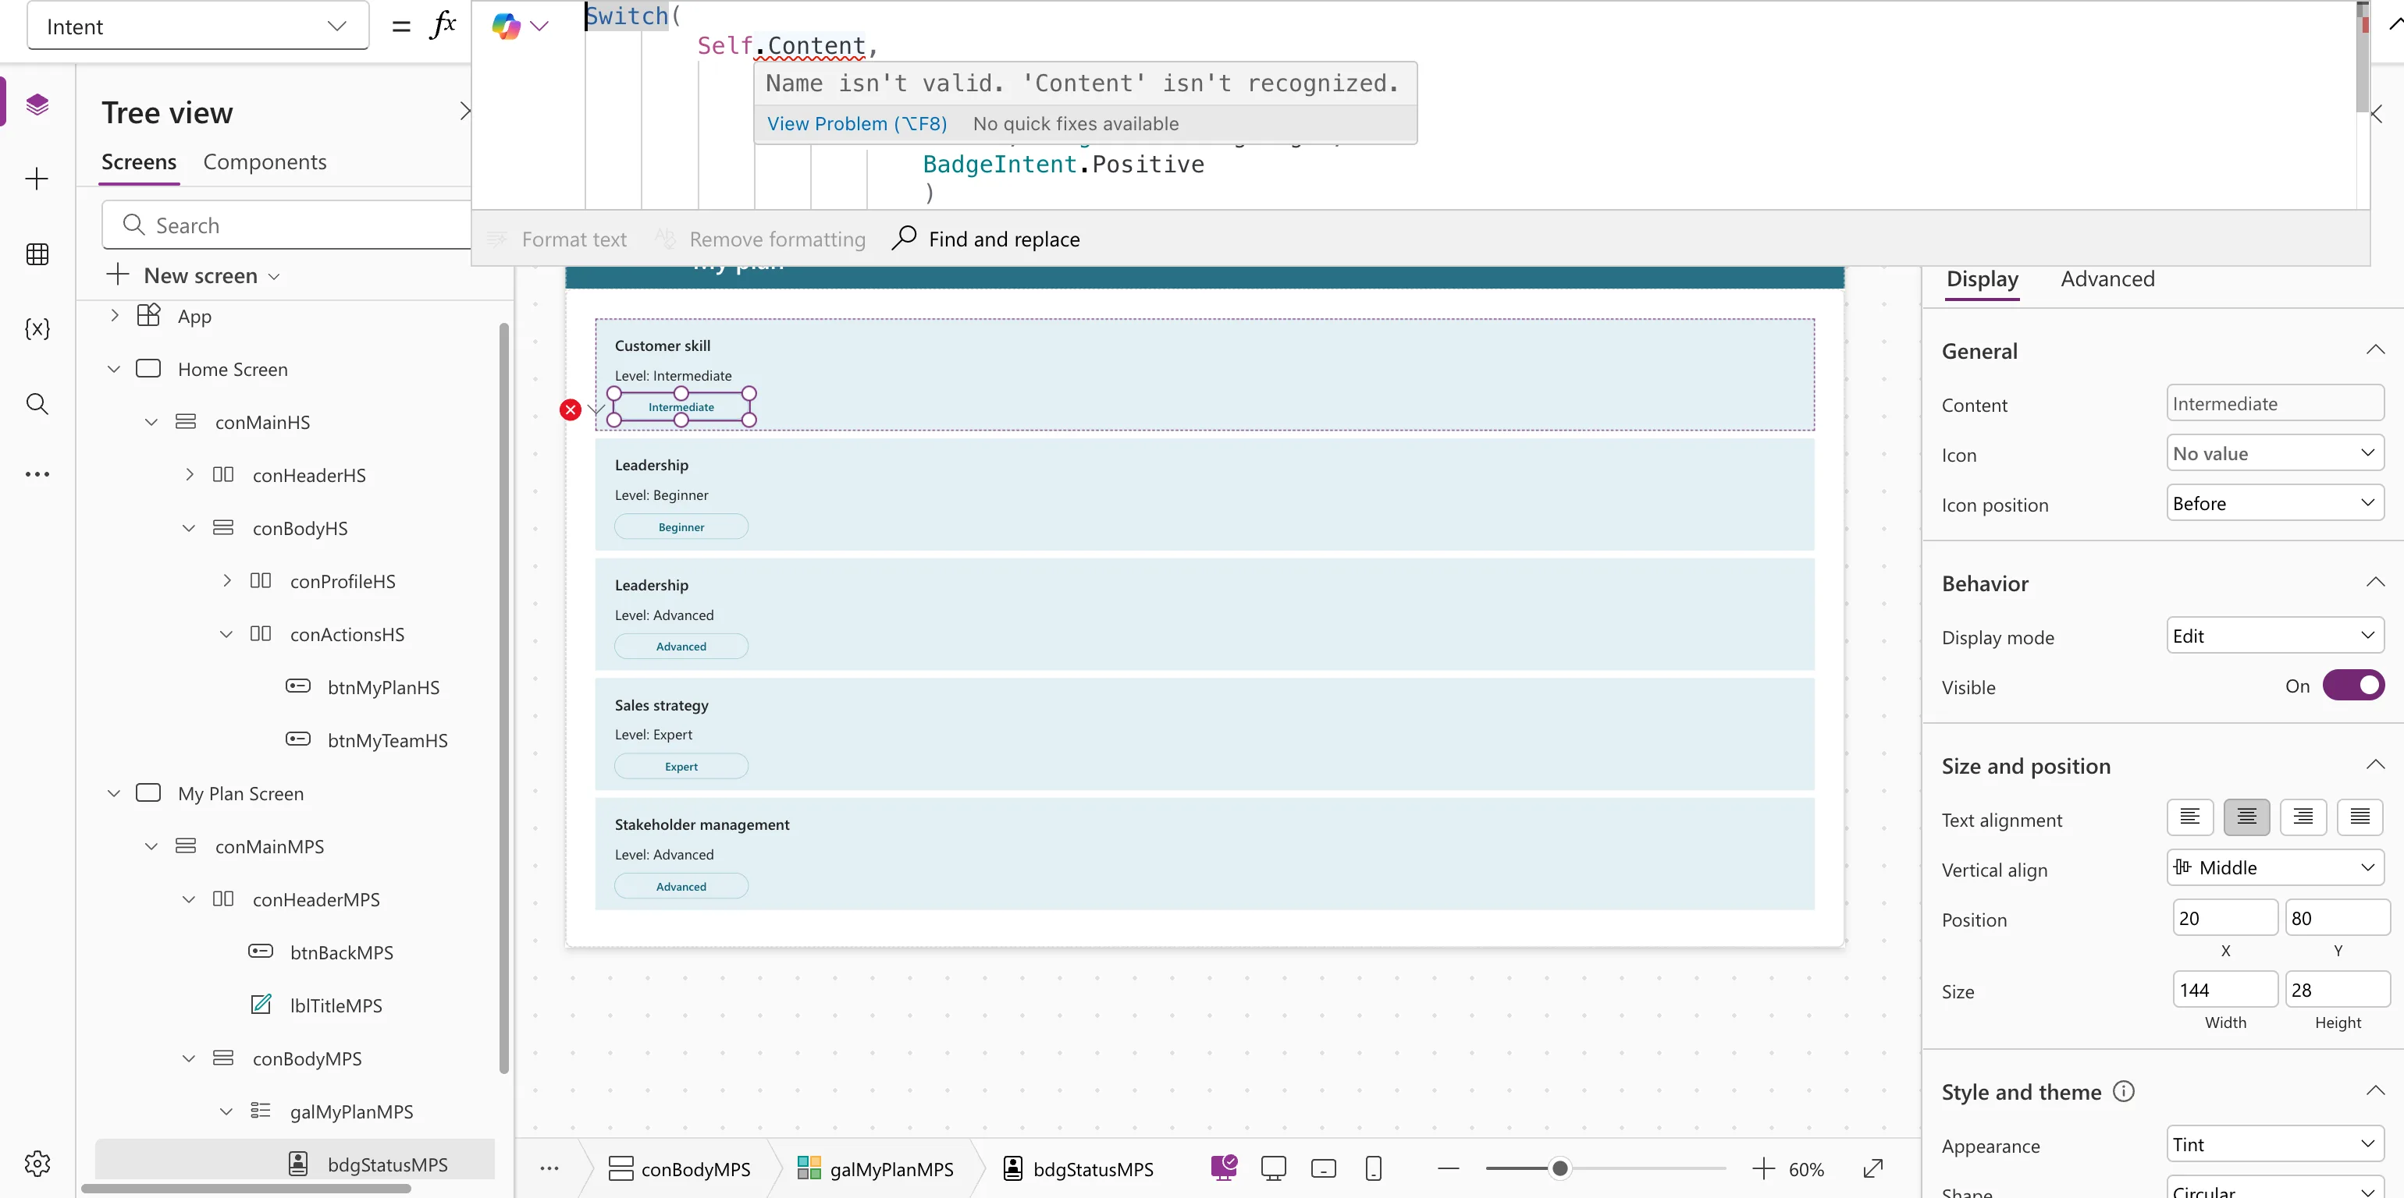Expand the conHeaderHS tree node
Screen dimensions: 2404x1198
(190, 474)
